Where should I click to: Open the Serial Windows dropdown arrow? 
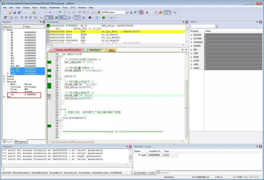pyautogui.click(x=86, y=18)
